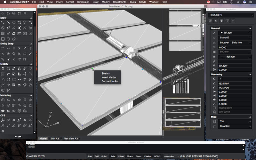Select the Ellipse tool in Draw section
The width and height of the screenshot is (256, 160).
8,28
